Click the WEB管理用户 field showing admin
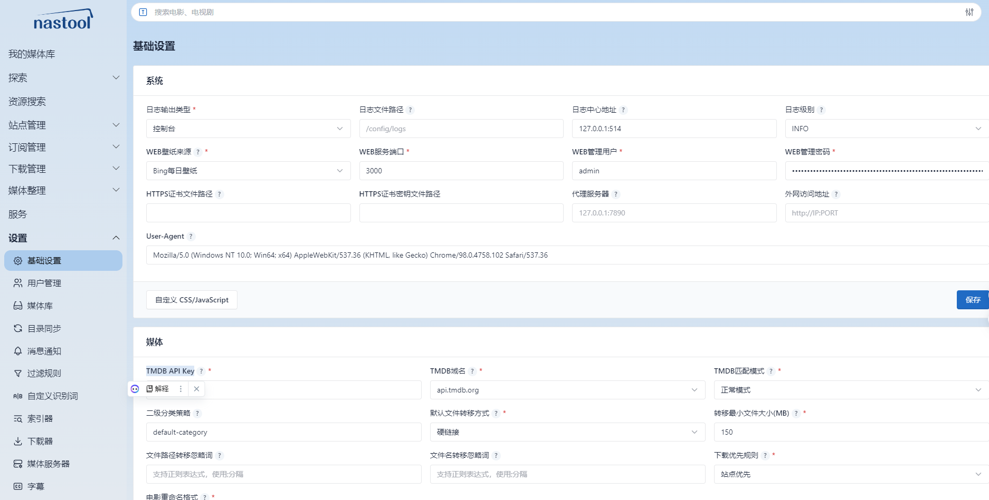 coord(674,171)
